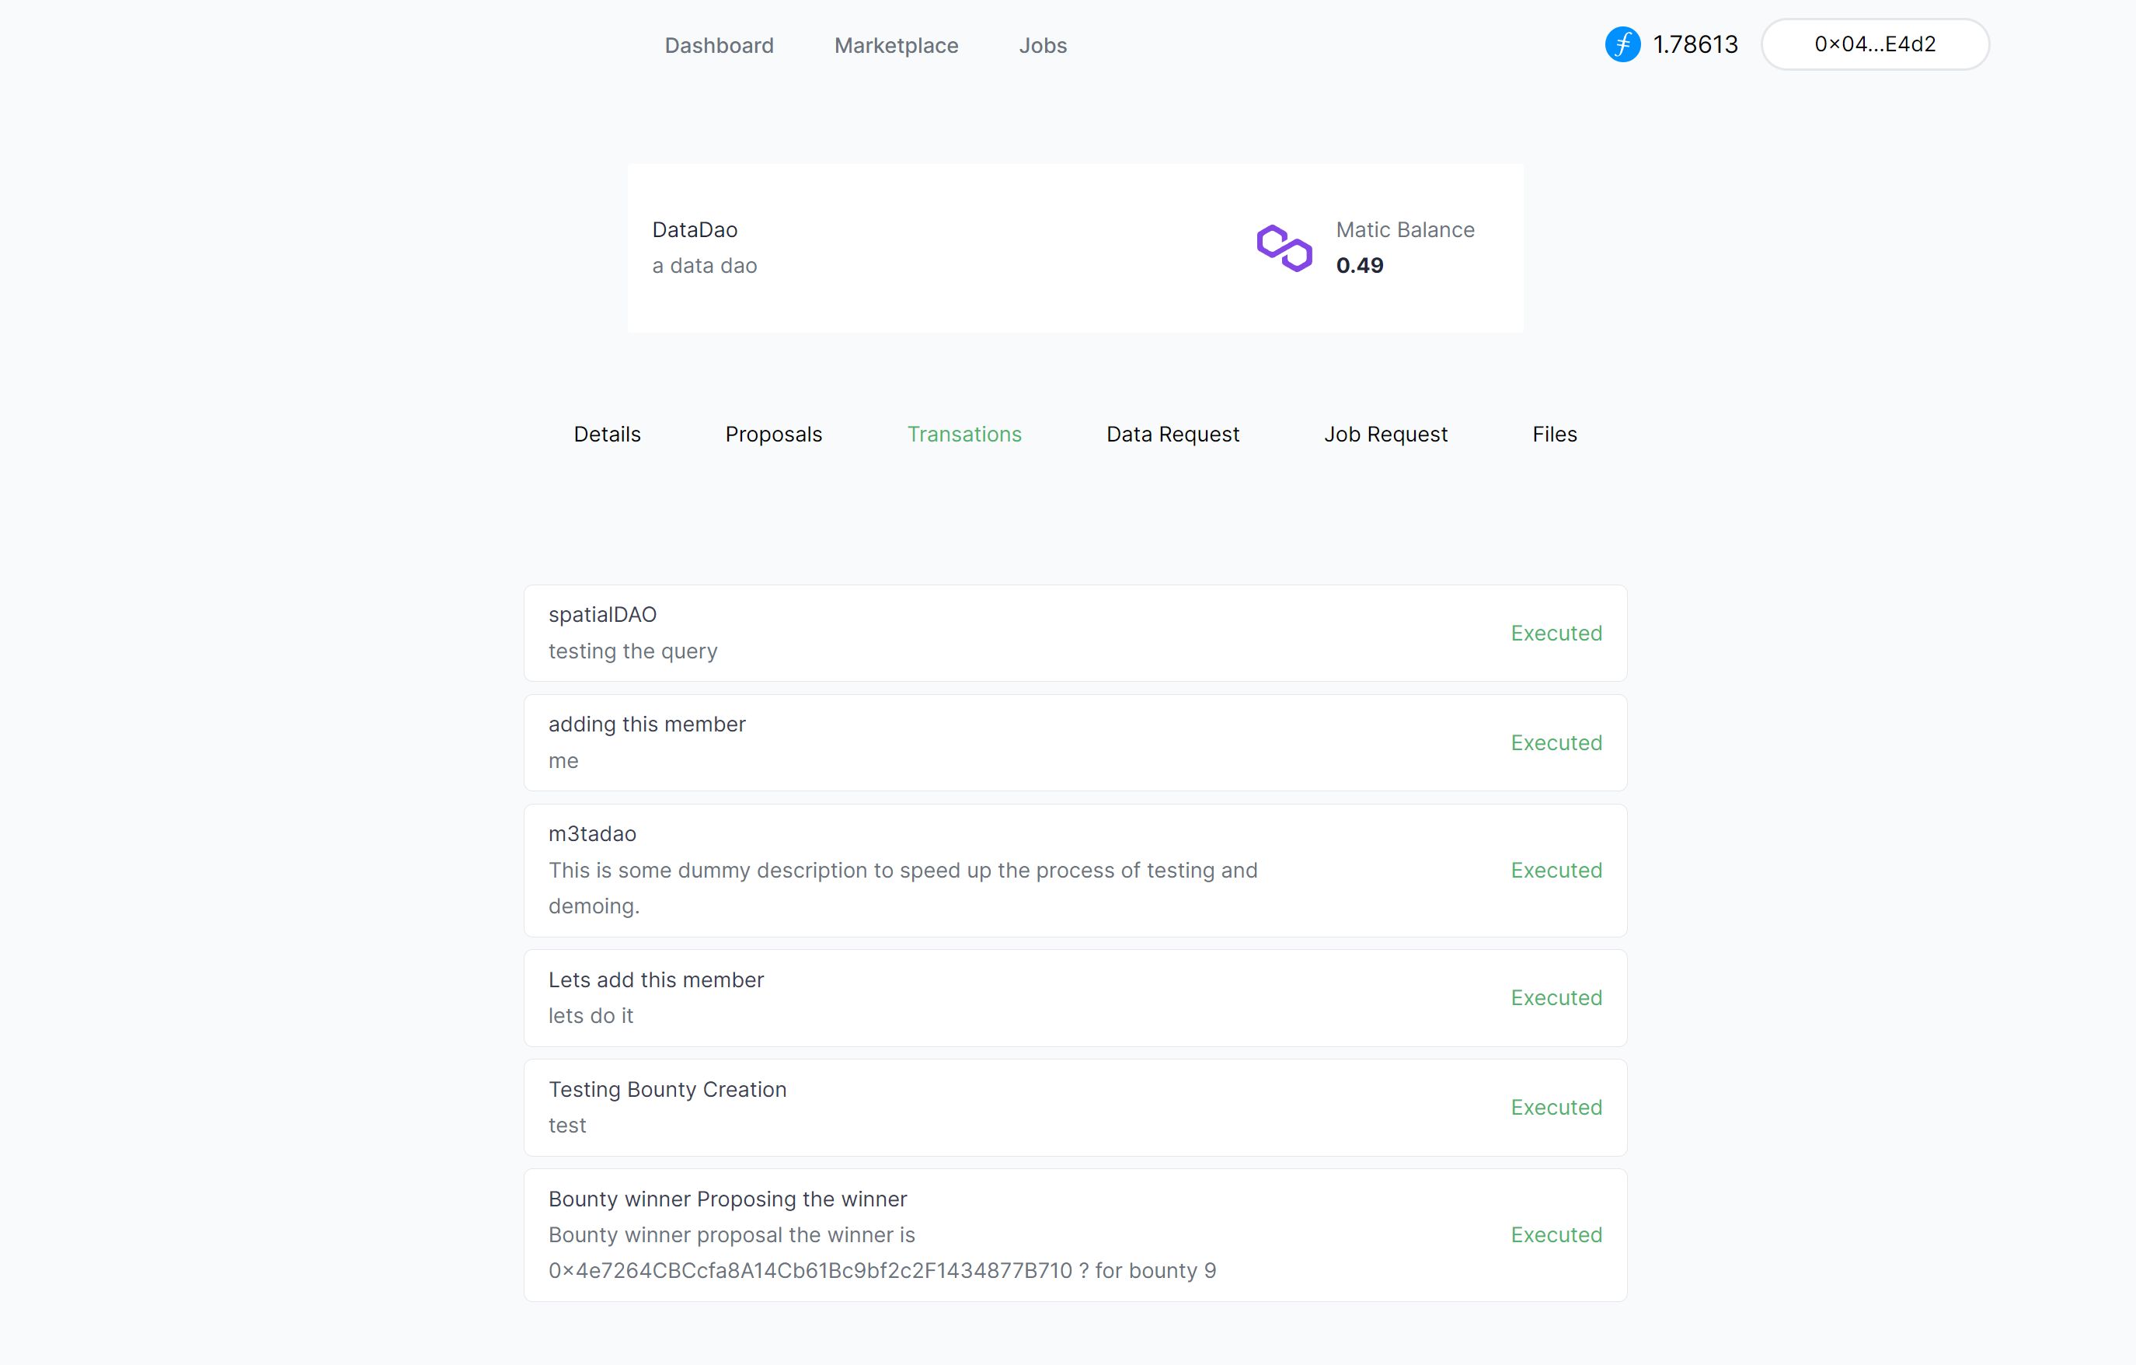
Task: Switch to the Files tab
Action: tap(1554, 434)
